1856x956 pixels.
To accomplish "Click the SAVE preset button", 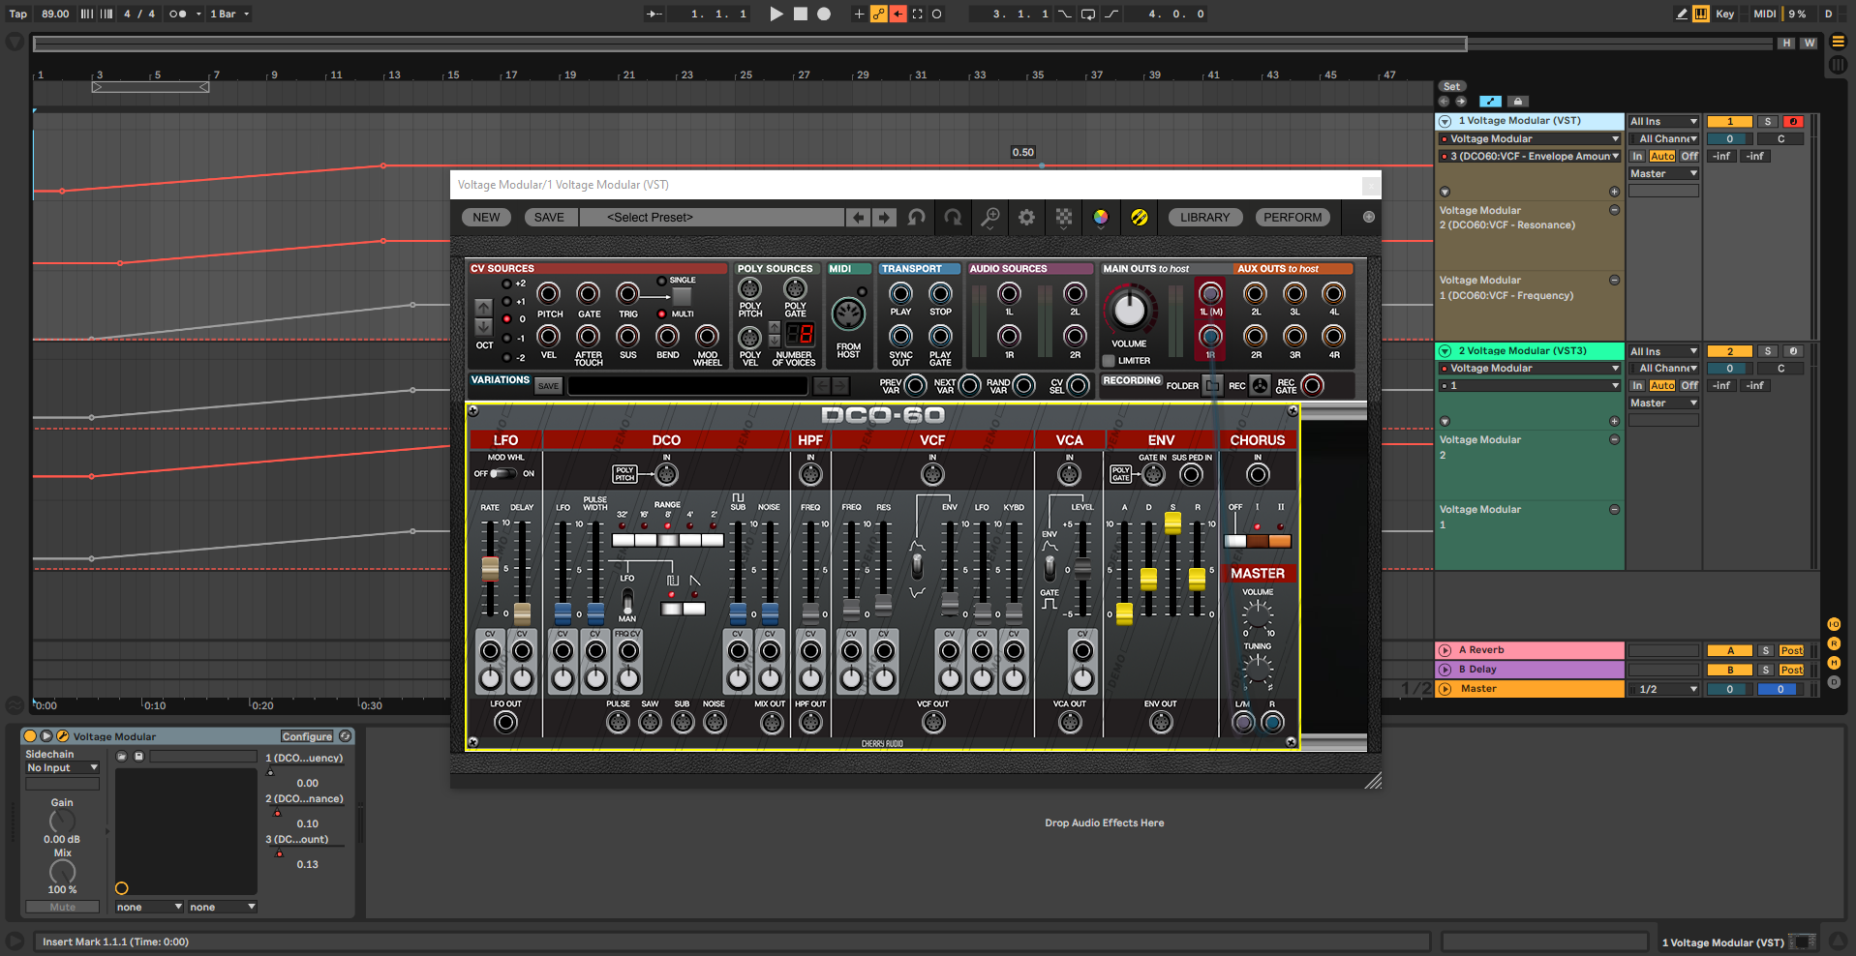I will [549, 218].
